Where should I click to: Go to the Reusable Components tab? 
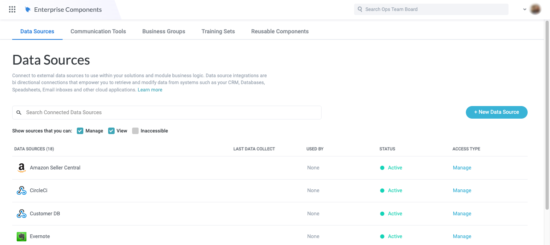tap(280, 31)
